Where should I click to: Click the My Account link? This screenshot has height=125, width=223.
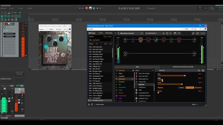100,105
